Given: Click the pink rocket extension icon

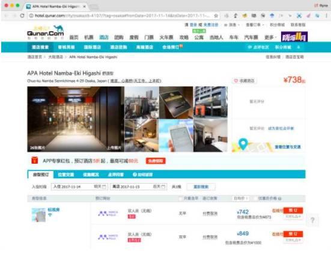Looking at the screenshot, I should point(308,16).
